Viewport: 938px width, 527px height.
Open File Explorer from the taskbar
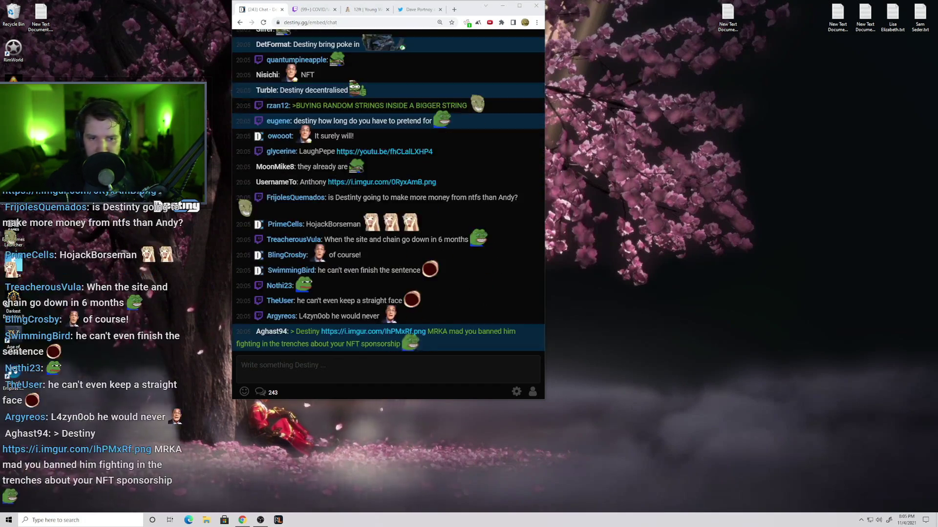[206, 519]
